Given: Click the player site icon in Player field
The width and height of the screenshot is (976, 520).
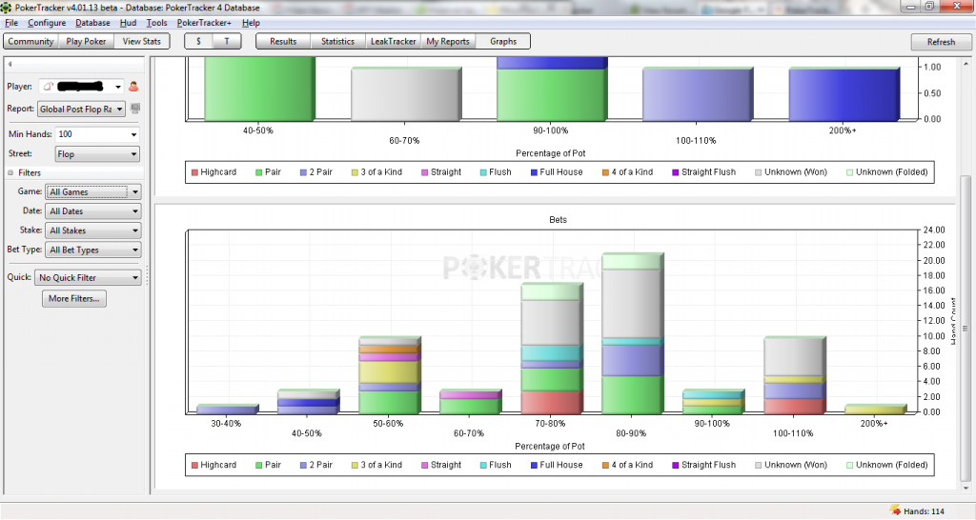Looking at the screenshot, I should (48, 87).
